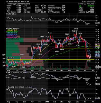
Task: Click the Jun label on bottom date axis
Action: point(85,102)
